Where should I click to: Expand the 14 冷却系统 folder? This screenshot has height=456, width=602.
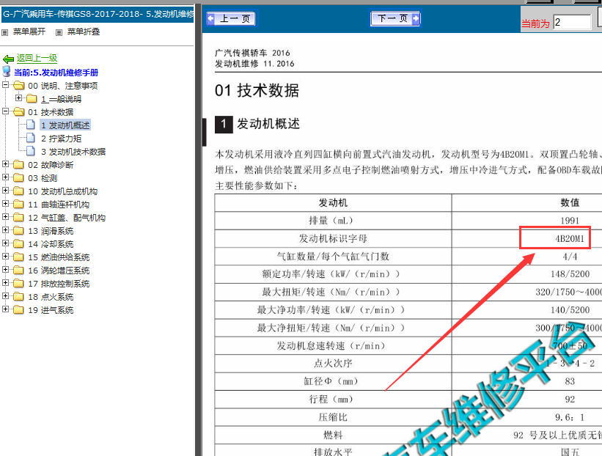click(x=5, y=243)
